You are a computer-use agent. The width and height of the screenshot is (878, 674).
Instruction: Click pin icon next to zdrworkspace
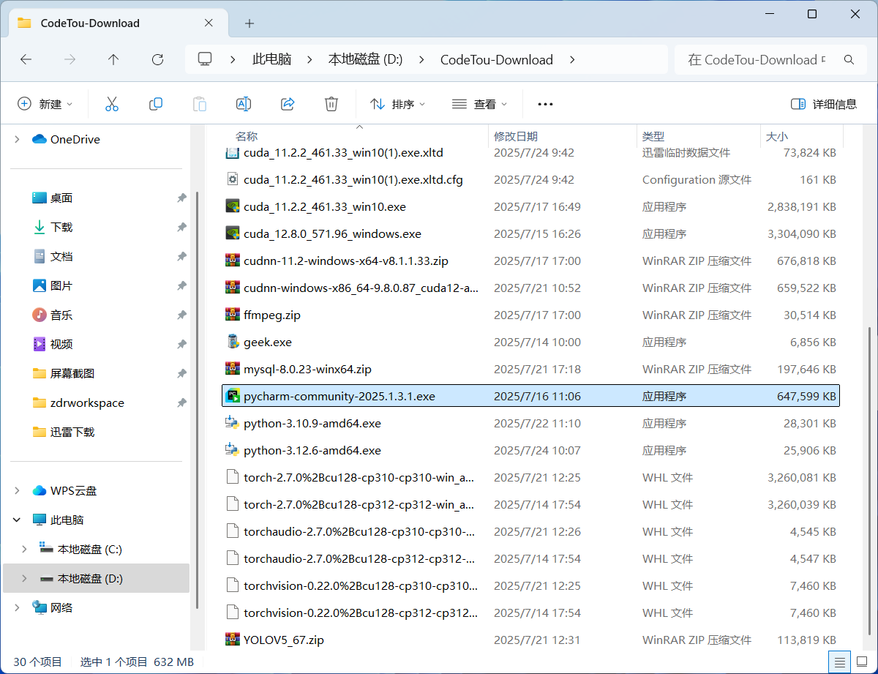click(181, 402)
